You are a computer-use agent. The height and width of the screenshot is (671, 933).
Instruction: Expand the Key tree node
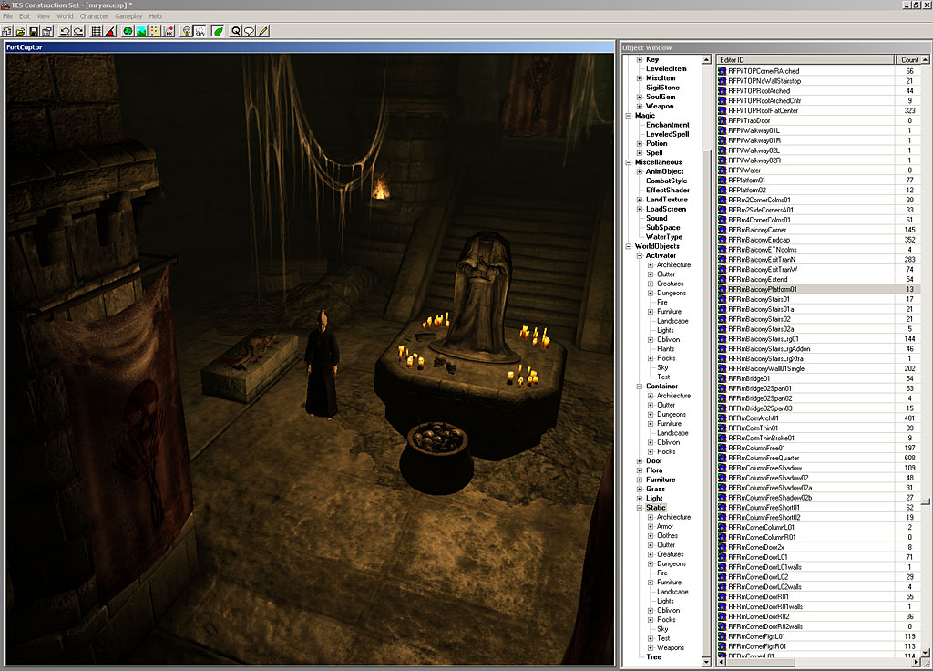point(640,59)
